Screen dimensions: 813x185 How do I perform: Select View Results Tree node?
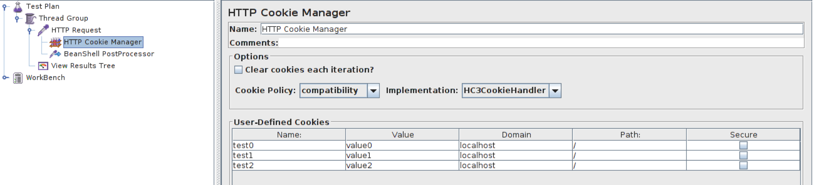click(83, 66)
